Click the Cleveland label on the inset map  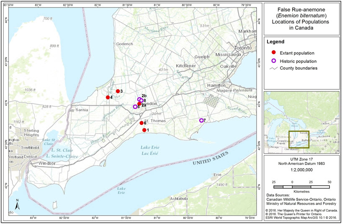[x=291, y=149]
